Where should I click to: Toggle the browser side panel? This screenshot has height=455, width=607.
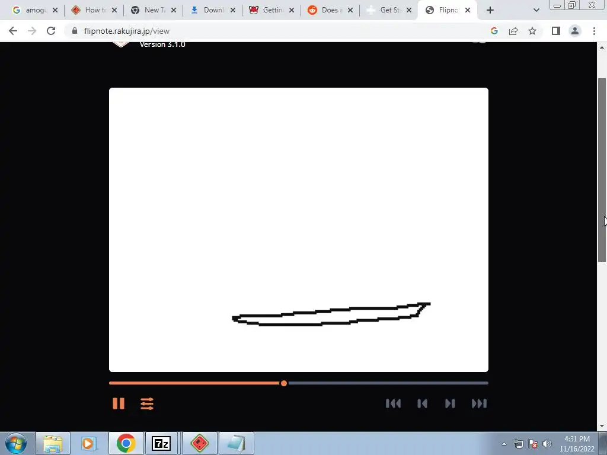556,31
